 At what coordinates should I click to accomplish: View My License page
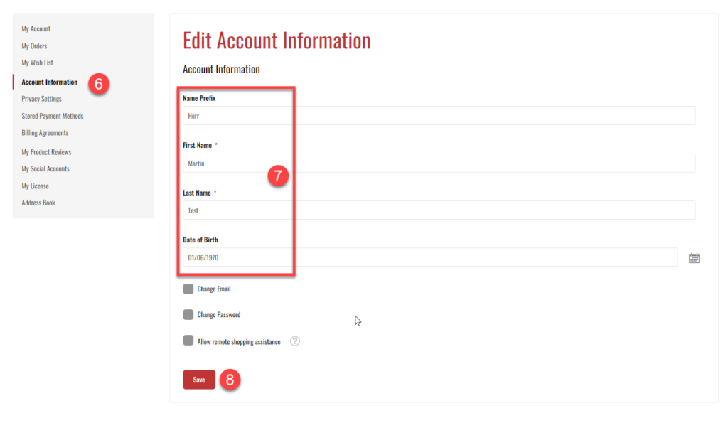pos(36,186)
